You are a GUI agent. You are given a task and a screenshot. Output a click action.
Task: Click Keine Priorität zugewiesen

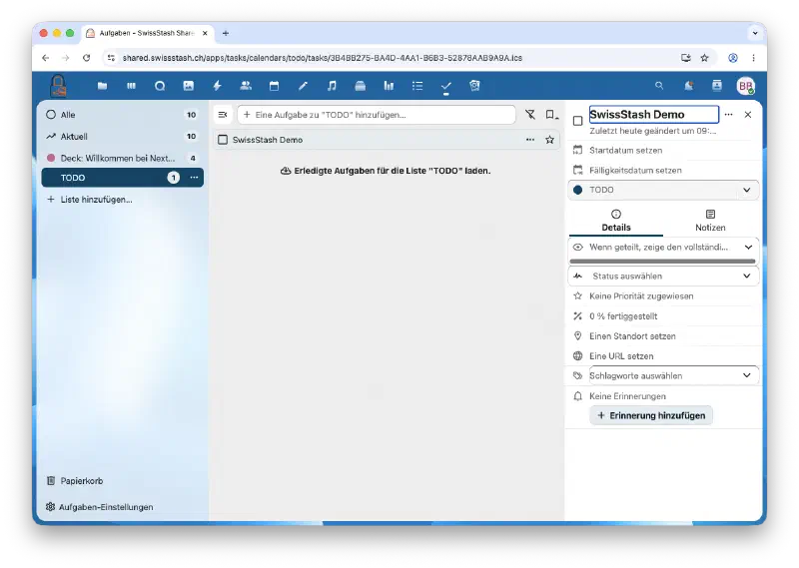pyautogui.click(x=663, y=295)
